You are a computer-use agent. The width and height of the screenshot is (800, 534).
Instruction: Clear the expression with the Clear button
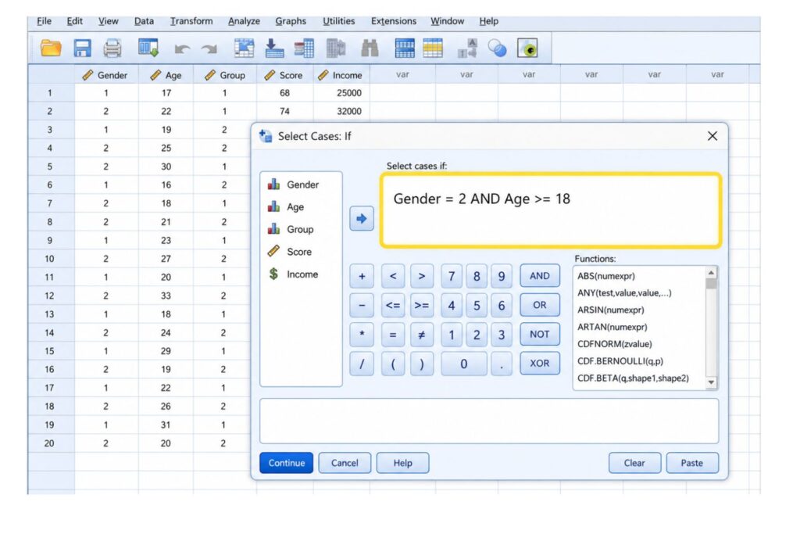(x=634, y=463)
